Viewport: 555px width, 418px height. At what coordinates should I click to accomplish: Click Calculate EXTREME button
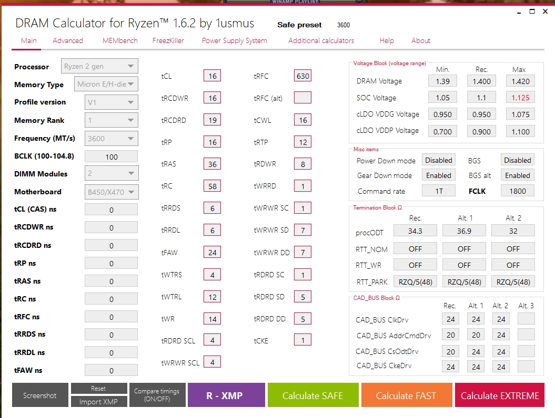click(x=500, y=395)
